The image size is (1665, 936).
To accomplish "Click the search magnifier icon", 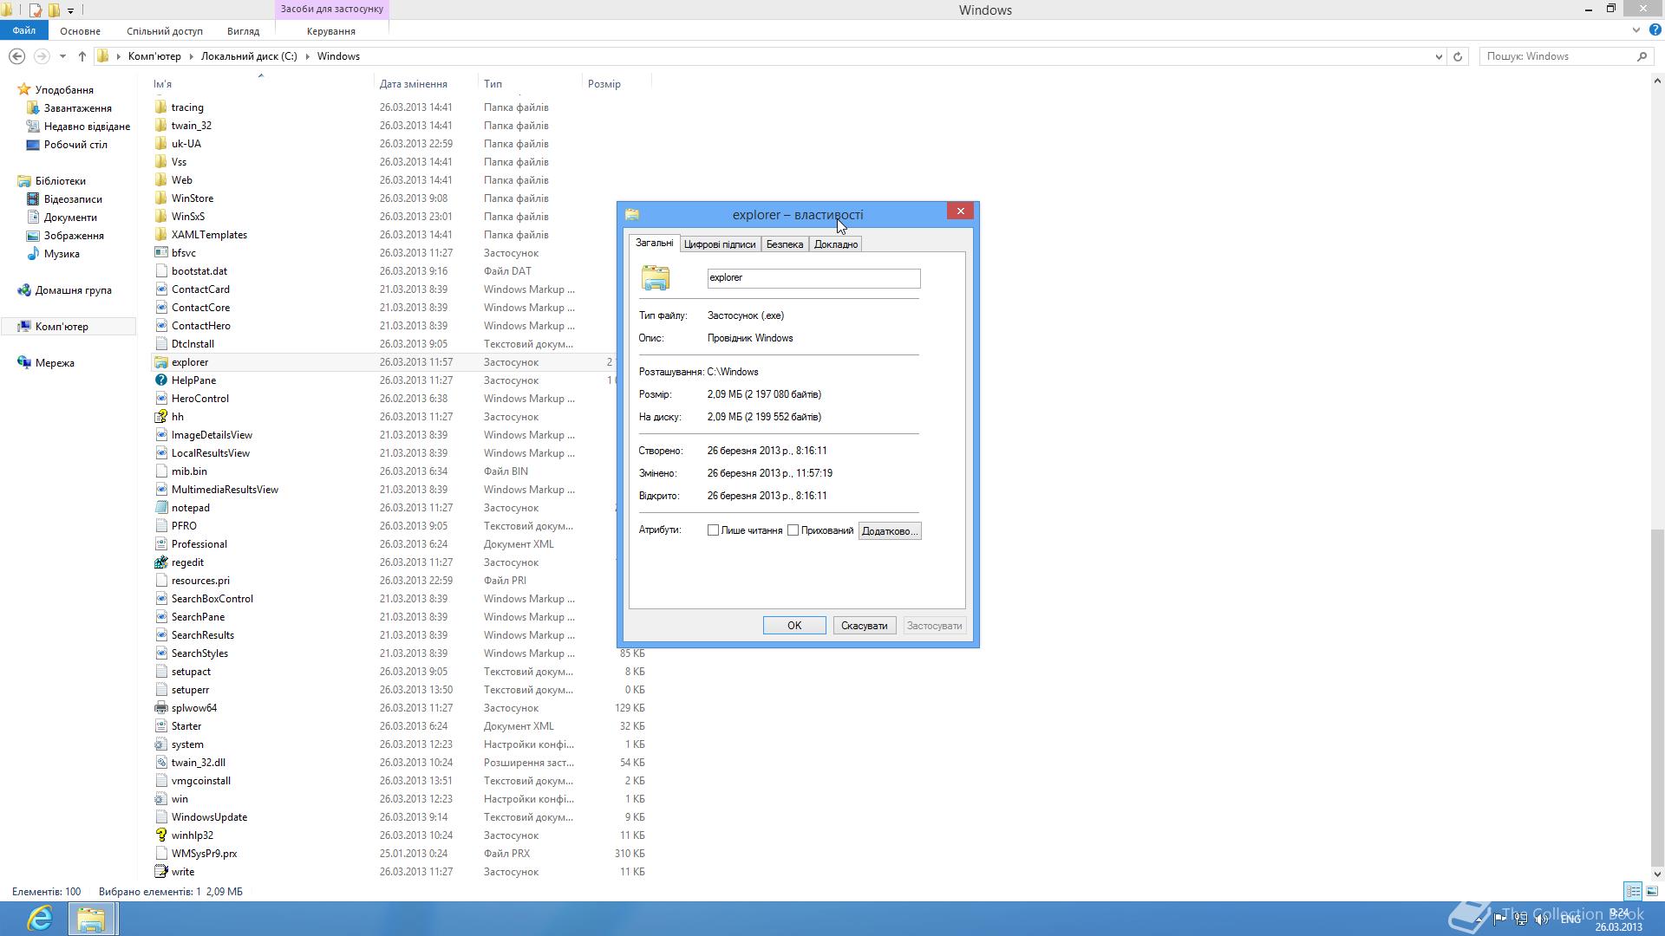I will [1642, 56].
